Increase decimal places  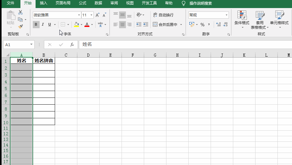click(218, 24)
